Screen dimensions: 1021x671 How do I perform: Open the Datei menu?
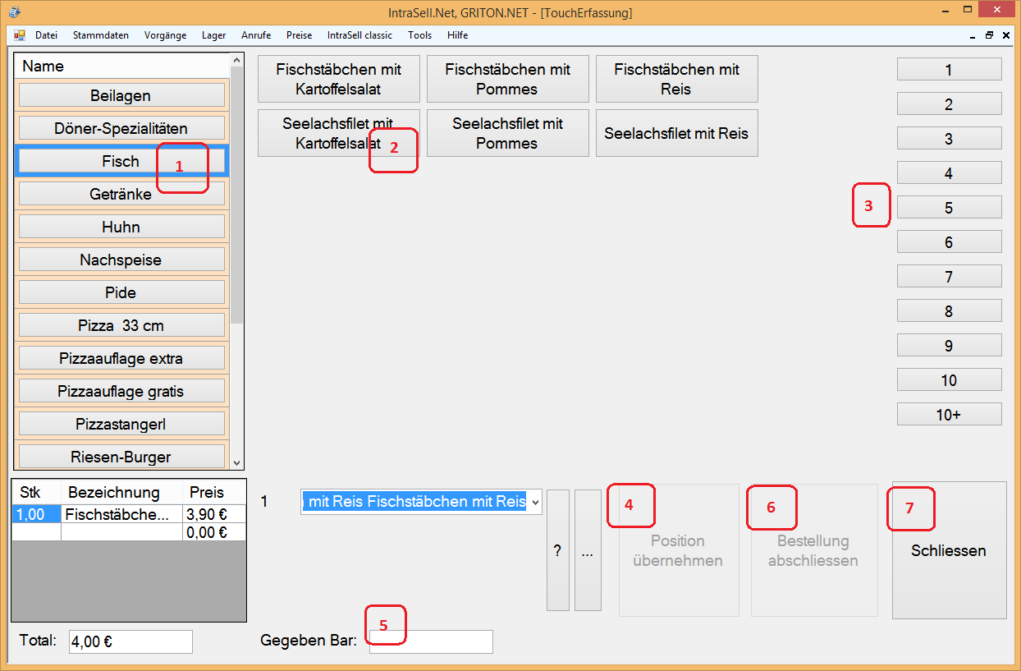[46, 35]
